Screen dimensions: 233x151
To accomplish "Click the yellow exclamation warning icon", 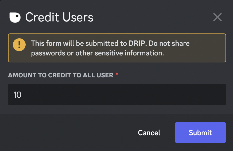I will [19, 45].
